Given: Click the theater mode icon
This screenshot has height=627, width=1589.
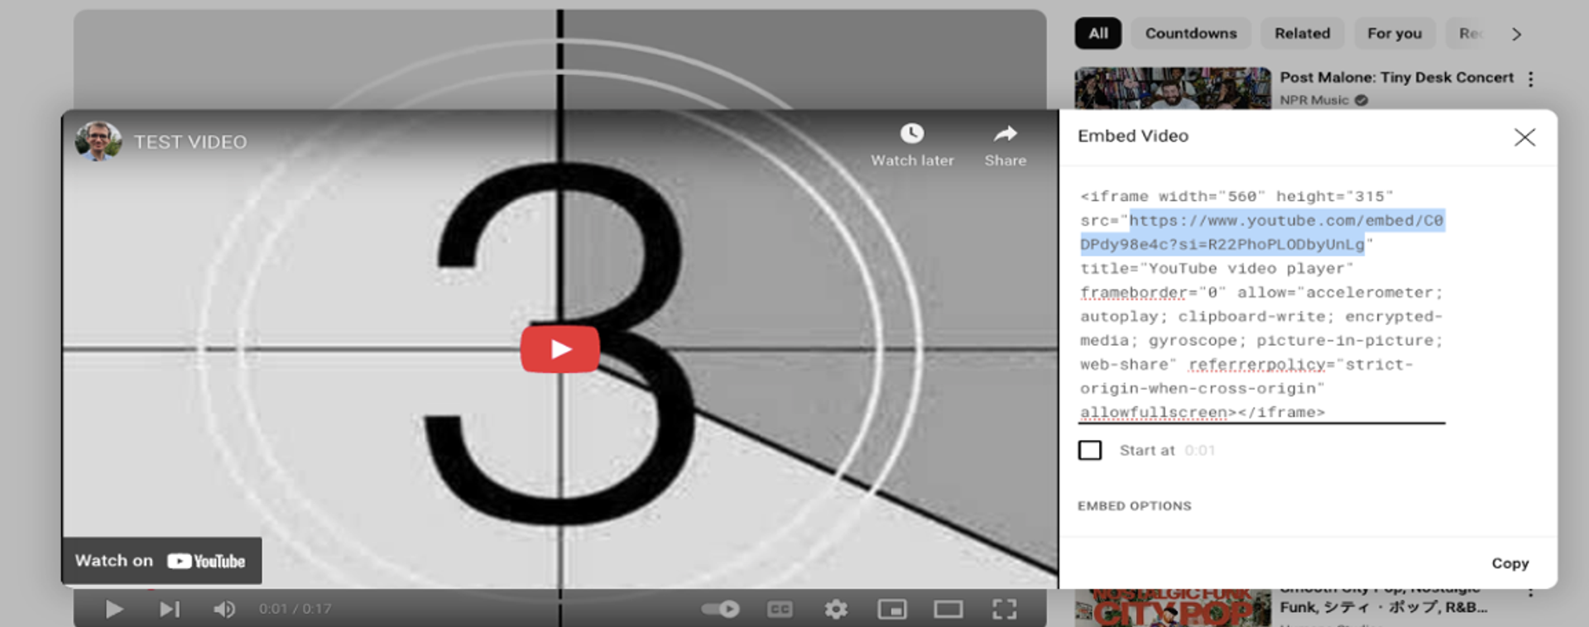Looking at the screenshot, I should click(948, 610).
